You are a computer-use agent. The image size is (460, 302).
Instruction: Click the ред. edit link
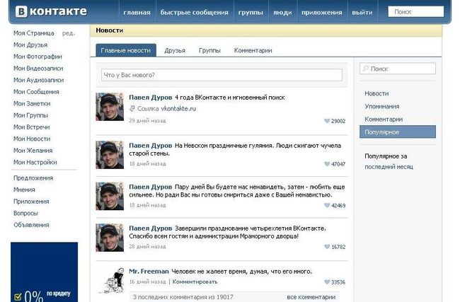[69, 33]
